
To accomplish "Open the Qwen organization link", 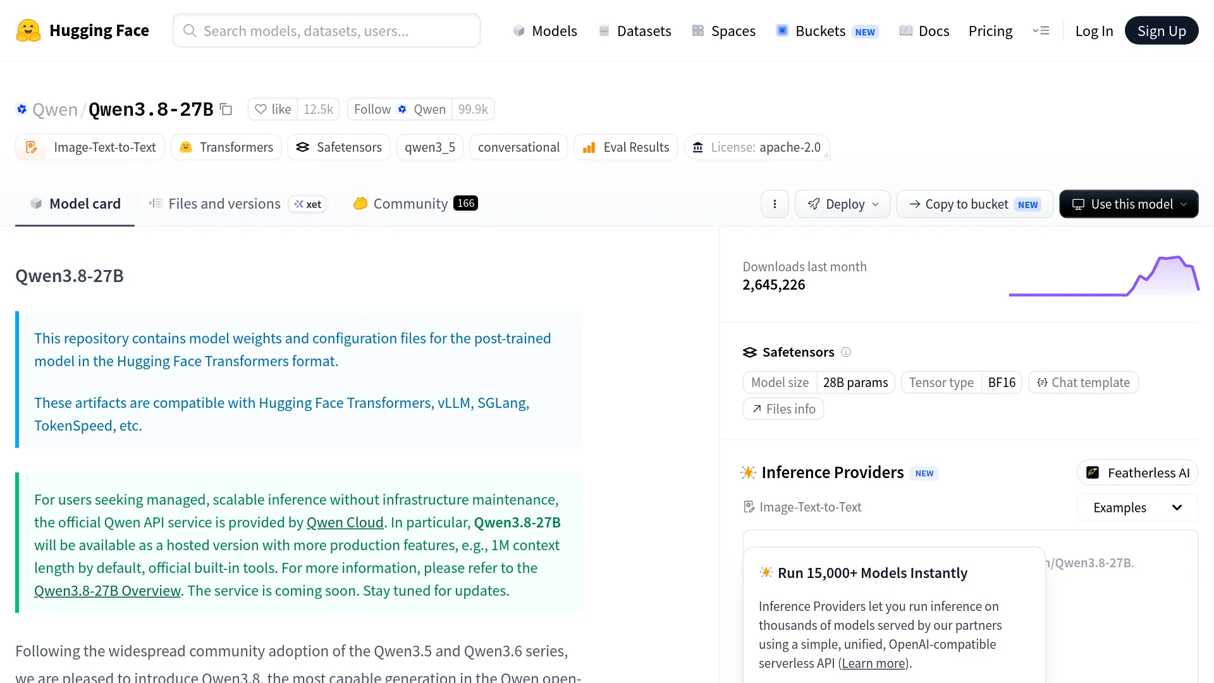I will click(54, 109).
